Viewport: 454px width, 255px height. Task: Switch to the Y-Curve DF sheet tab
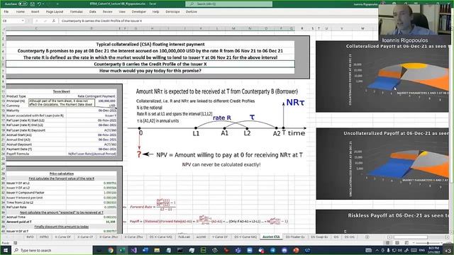click(x=220, y=237)
